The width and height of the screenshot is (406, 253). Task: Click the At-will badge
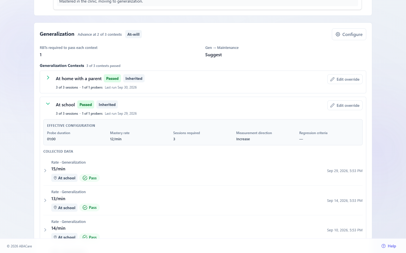(133, 34)
